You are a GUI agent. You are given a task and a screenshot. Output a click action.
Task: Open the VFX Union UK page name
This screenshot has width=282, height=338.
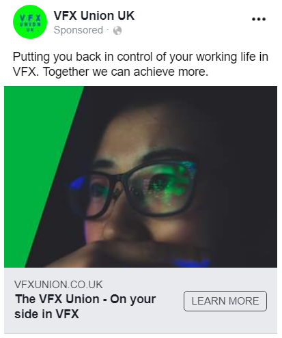pos(94,16)
